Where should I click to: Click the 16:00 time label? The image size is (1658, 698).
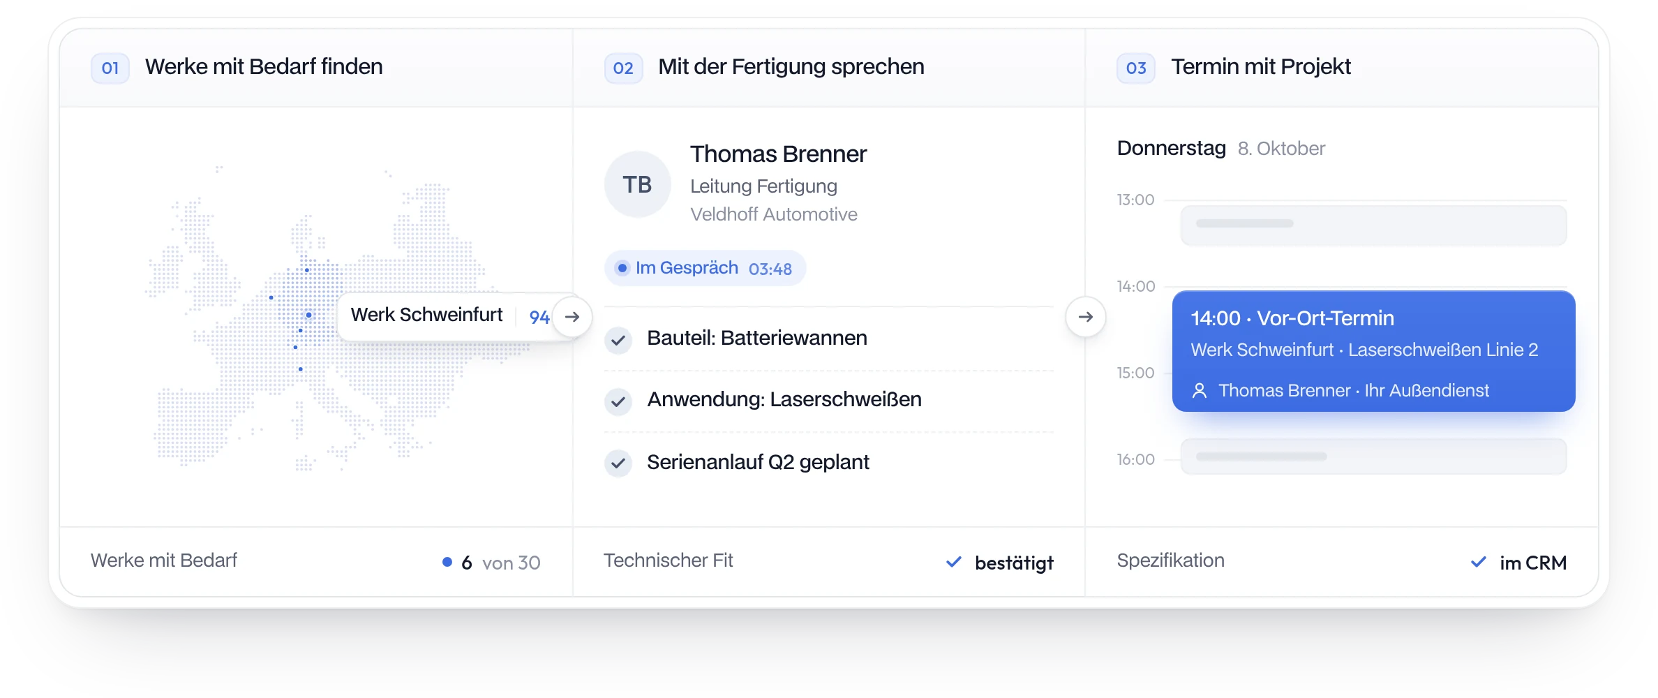coord(1135,459)
